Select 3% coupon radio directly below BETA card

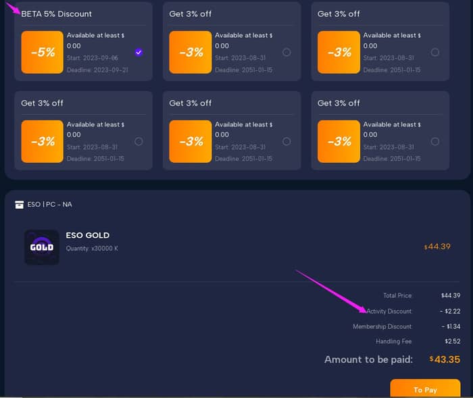139,141
